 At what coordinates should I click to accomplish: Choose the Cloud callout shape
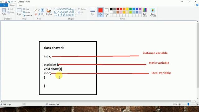73,15
